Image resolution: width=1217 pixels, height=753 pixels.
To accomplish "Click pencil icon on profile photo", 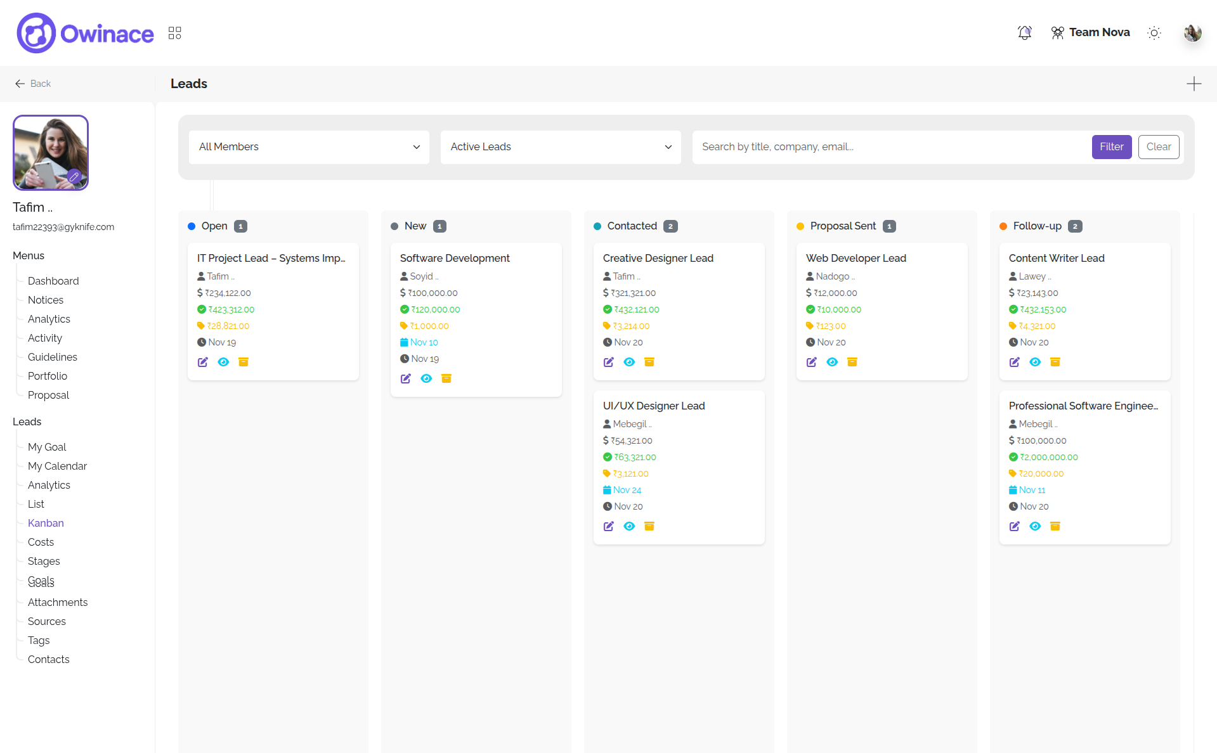I will (x=74, y=177).
